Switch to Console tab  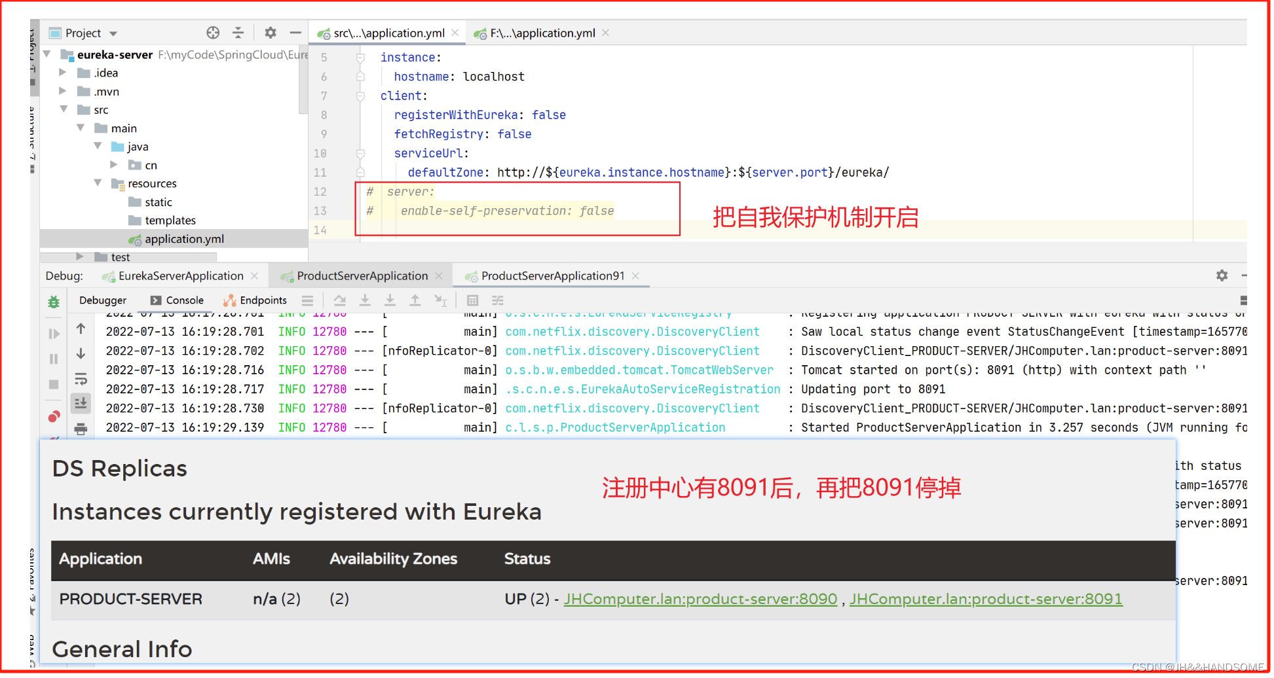tap(177, 300)
